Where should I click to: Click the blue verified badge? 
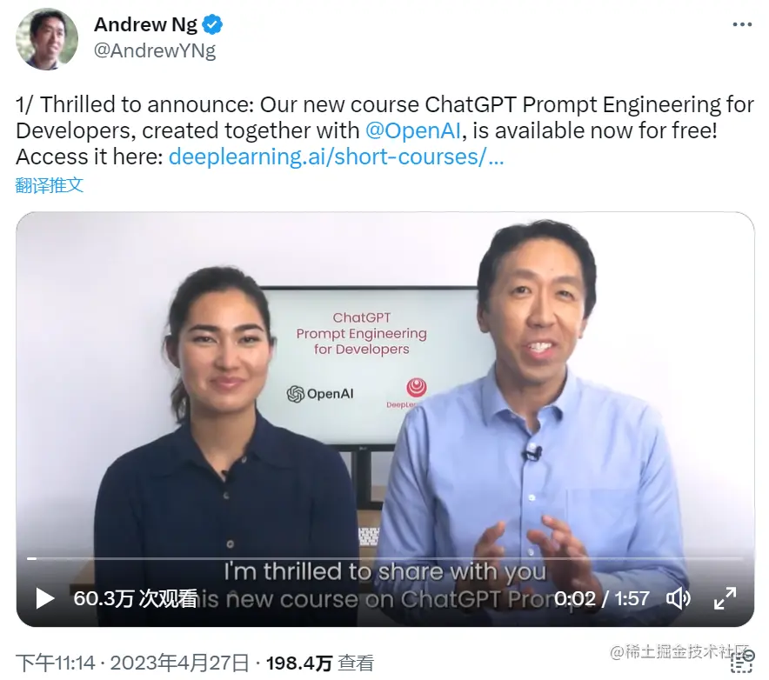(x=213, y=24)
